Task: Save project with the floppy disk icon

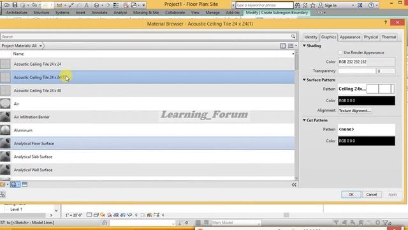Action: [x=15, y=5]
